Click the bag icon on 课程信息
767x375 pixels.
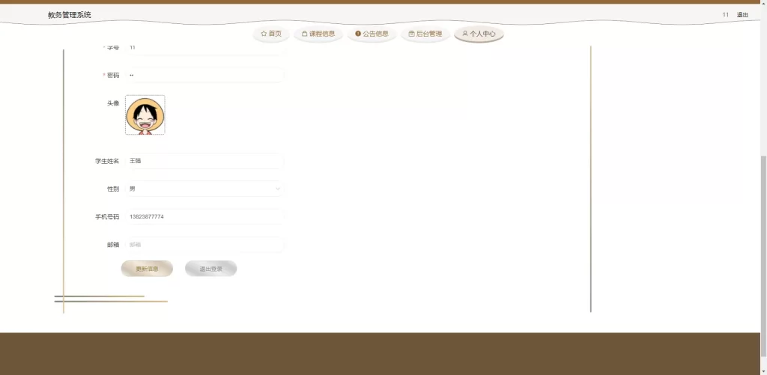(x=305, y=34)
